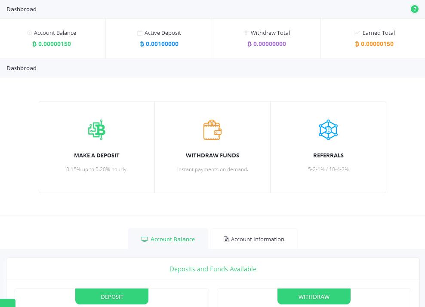
Task: Click the green account balance amount
Action: [x=52, y=44]
